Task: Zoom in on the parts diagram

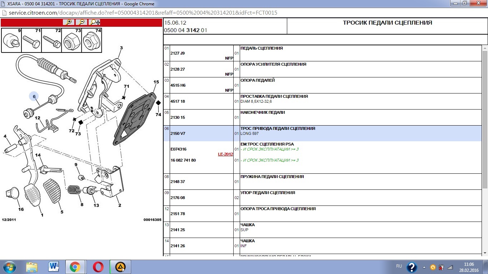Action: 69,22
